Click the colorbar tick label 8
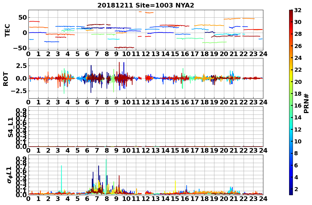 tap(296, 153)
